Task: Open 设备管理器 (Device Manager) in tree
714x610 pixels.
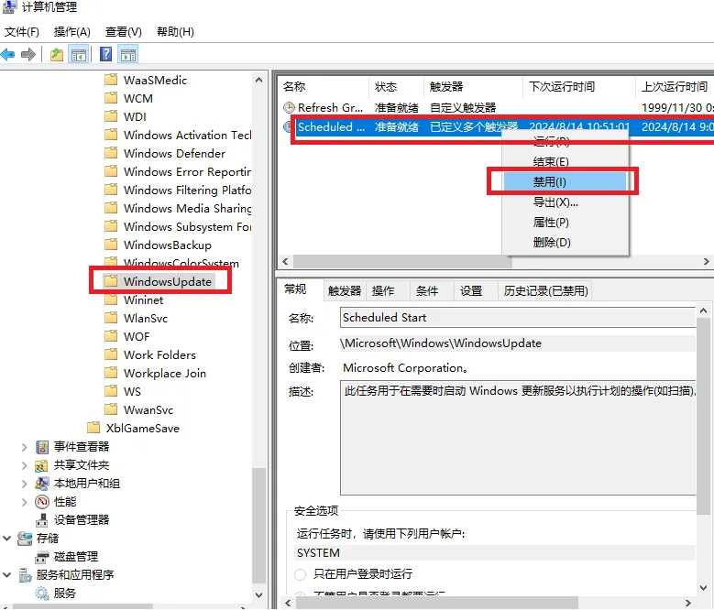Action: point(81,519)
